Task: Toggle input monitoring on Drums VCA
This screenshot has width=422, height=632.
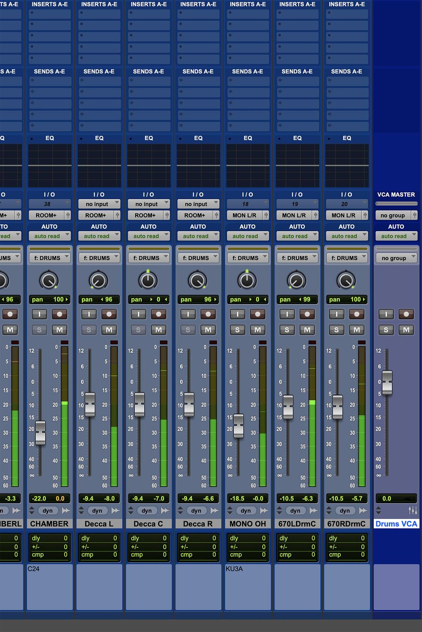Action: (x=386, y=314)
